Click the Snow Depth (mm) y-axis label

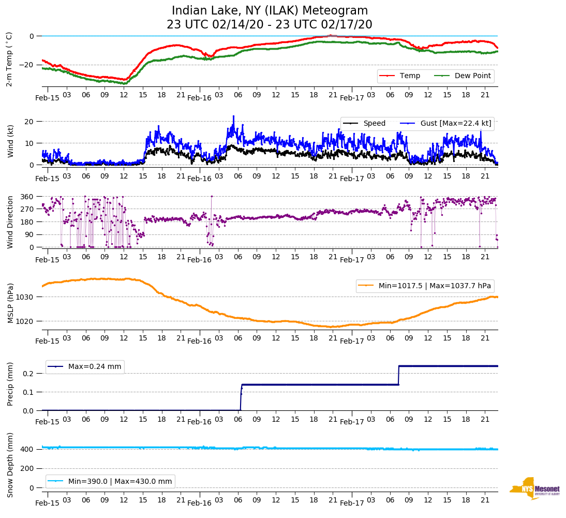pos(9,466)
